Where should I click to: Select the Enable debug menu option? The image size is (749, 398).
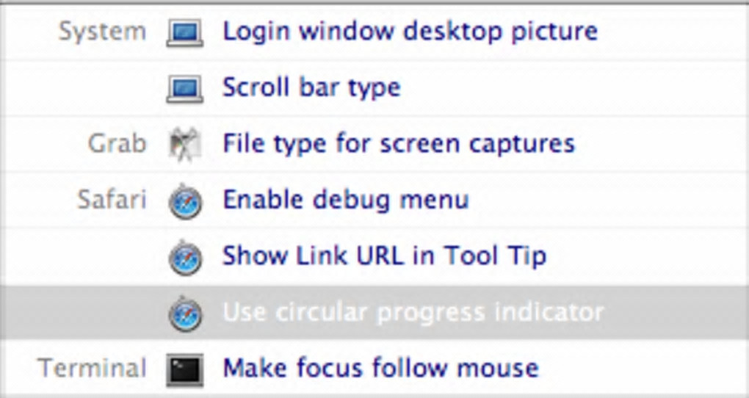(x=345, y=200)
